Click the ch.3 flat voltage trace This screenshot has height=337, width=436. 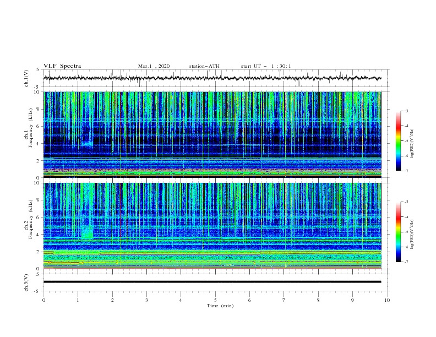coord(212,282)
